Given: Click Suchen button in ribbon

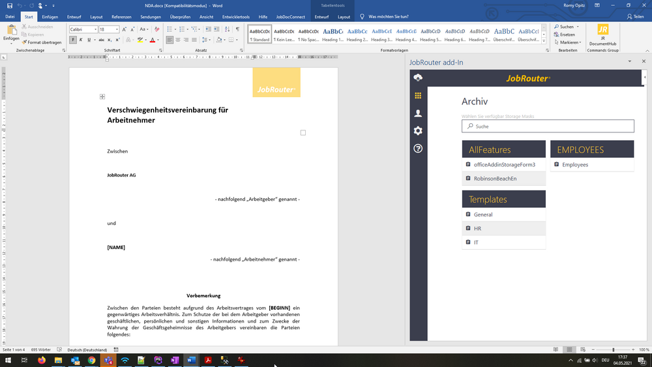Looking at the screenshot, I should pos(563,27).
